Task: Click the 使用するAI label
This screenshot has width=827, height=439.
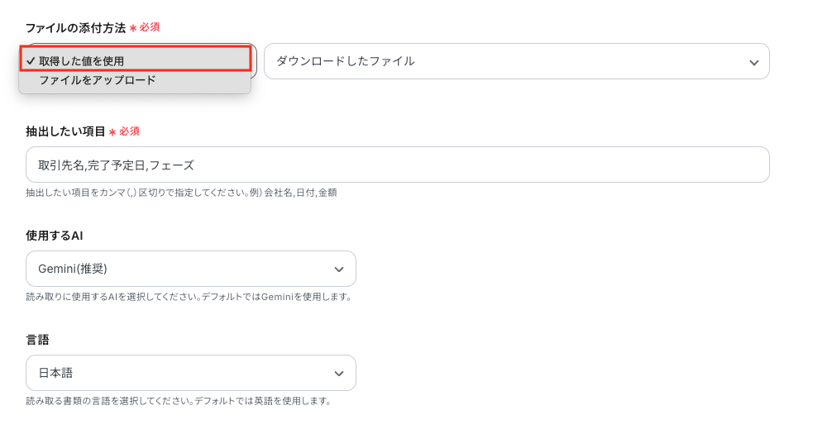Action: [55, 236]
